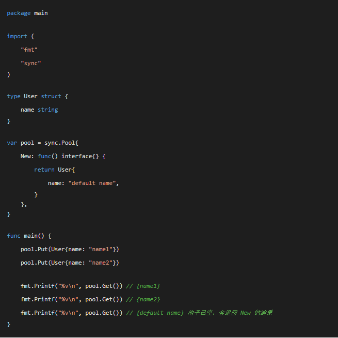The image size is (338, 338).
Task: Click the "name1" string in the pool.Put call
Action: (x=102, y=249)
